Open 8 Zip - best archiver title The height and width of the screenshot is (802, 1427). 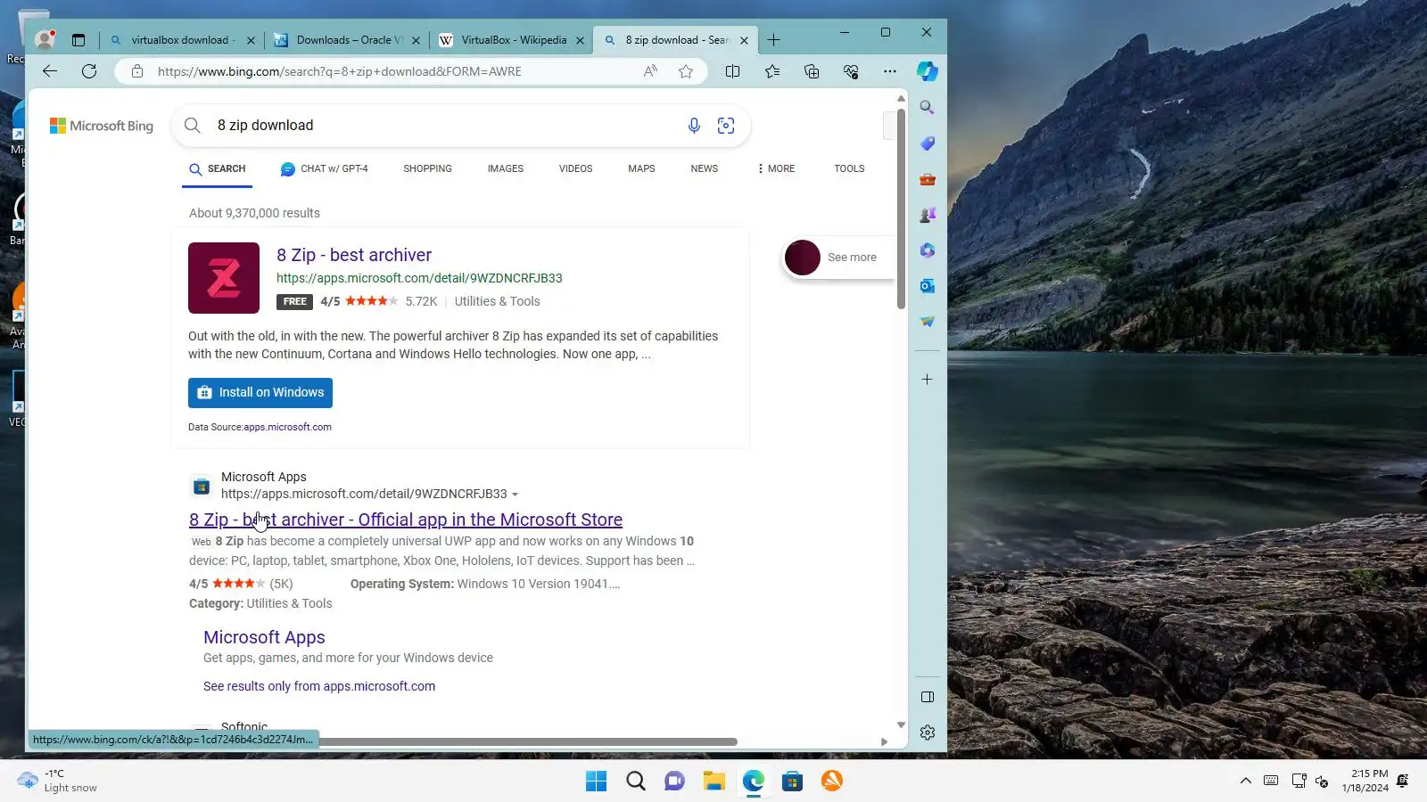tap(354, 256)
